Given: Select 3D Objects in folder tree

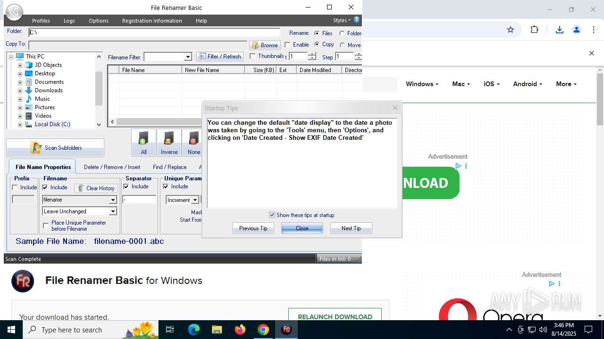Looking at the screenshot, I should point(48,65).
